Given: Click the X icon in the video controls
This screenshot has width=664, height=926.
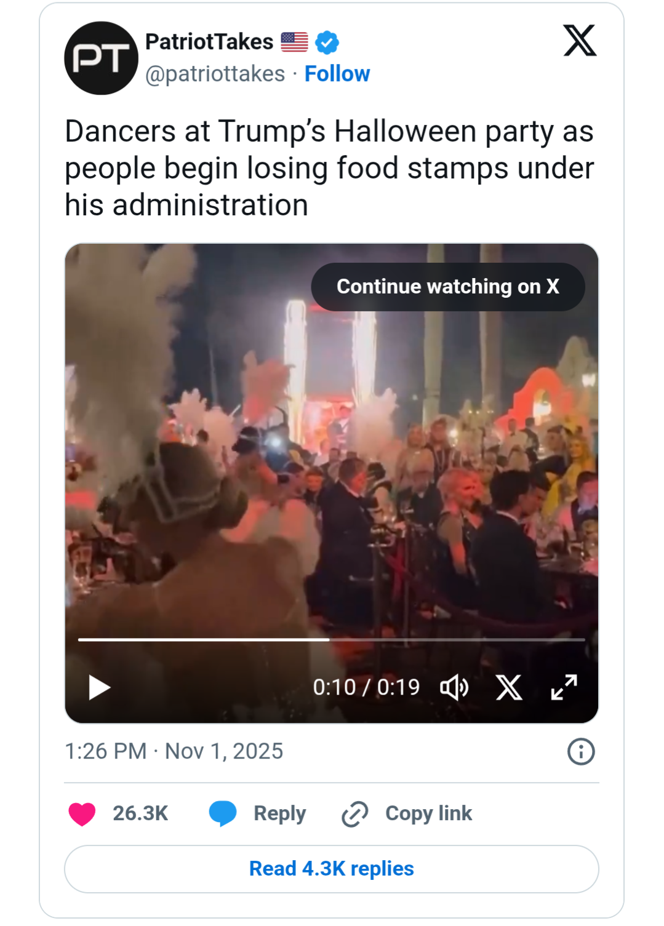Looking at the screenshot, I should 509,687.
